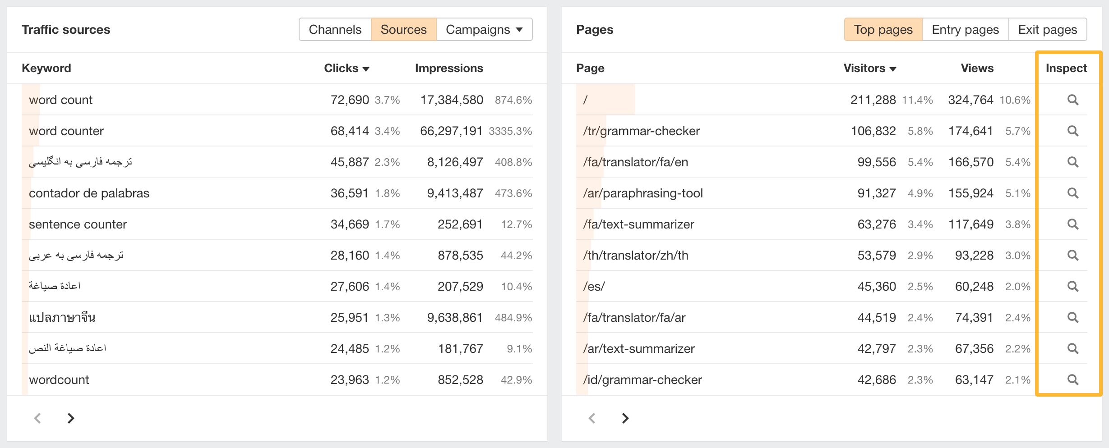Open the Campaigns dropdown
The image size is (1109, 448).
(x=484, y=30)
